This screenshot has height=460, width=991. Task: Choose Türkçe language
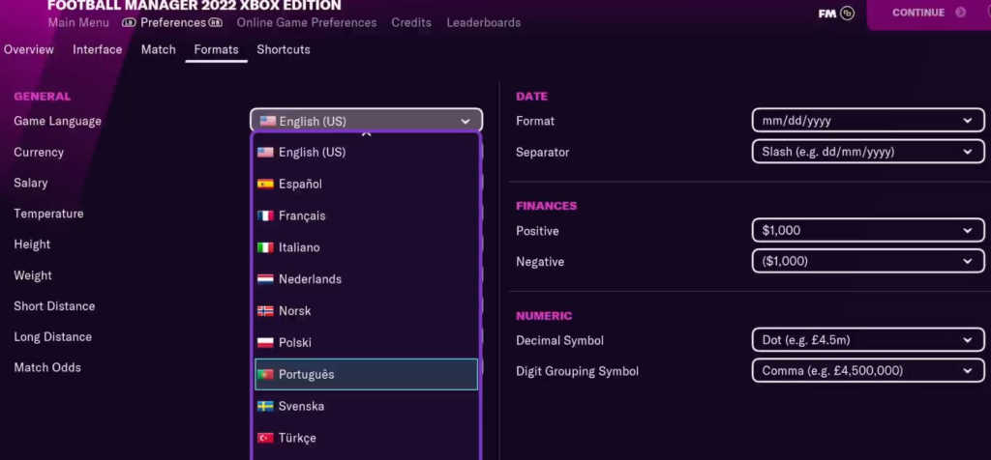(x=366, y=437)
